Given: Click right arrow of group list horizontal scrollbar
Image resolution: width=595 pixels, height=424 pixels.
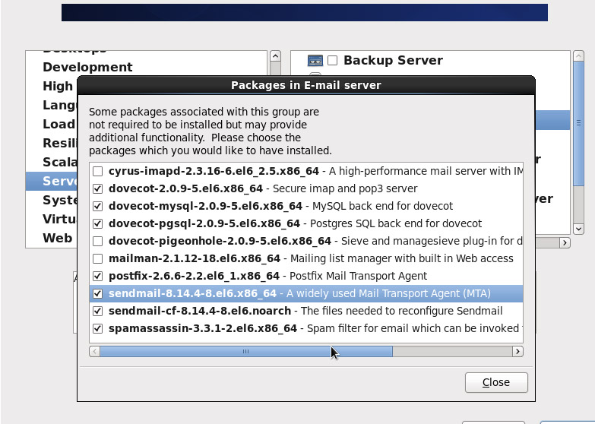Looking at the screenshot, I should click(565, 243).
